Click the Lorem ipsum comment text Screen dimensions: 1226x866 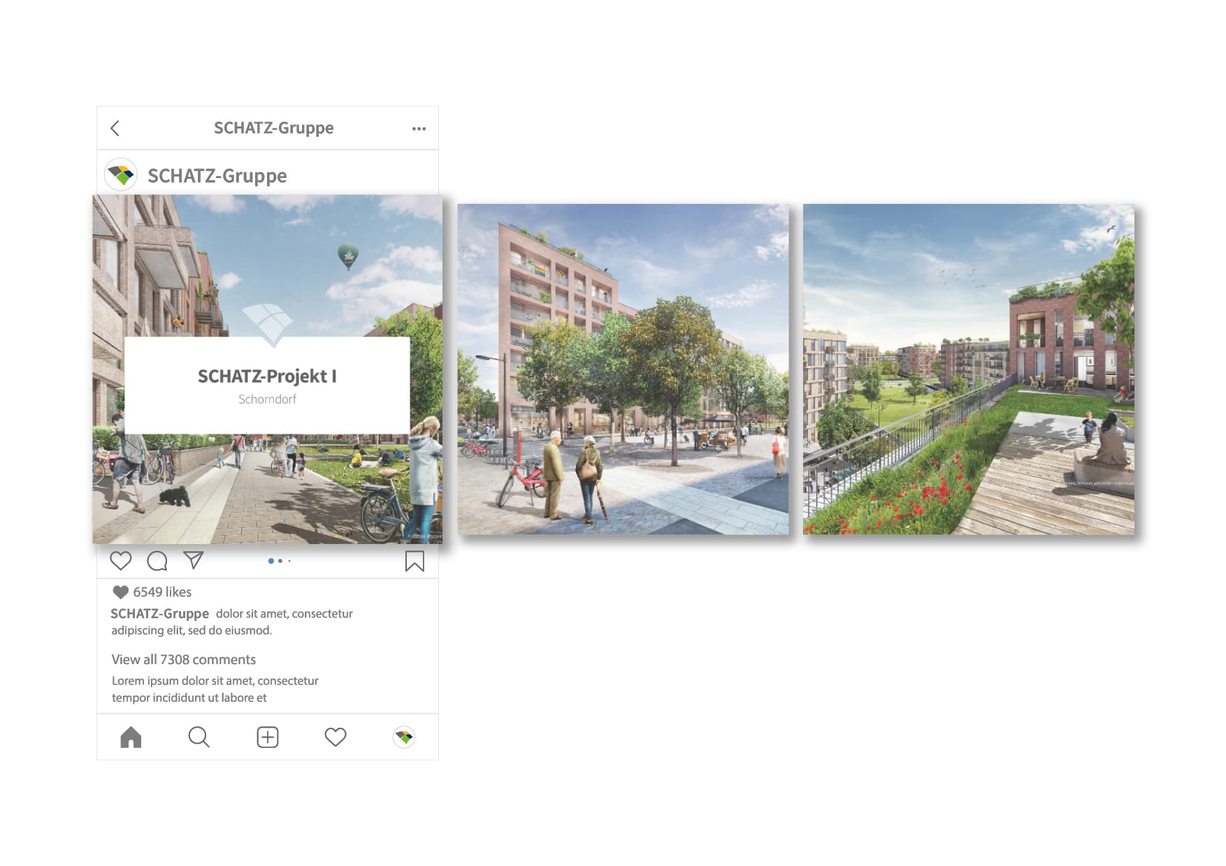[x=215, y=689]
